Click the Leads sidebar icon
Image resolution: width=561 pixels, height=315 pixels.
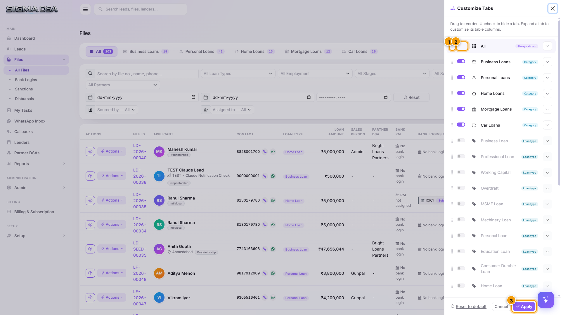coord(9,49)
